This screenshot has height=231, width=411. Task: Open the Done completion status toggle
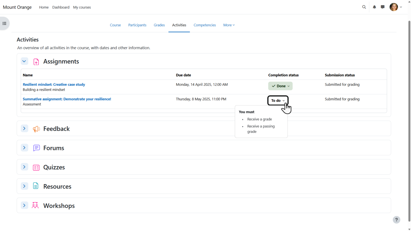[280, 86]
